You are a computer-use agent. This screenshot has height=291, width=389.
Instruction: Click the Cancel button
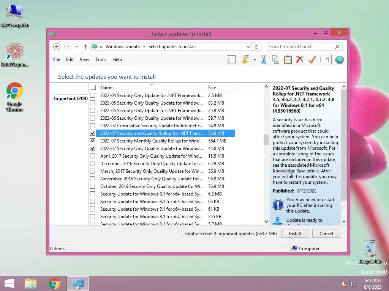326,233
